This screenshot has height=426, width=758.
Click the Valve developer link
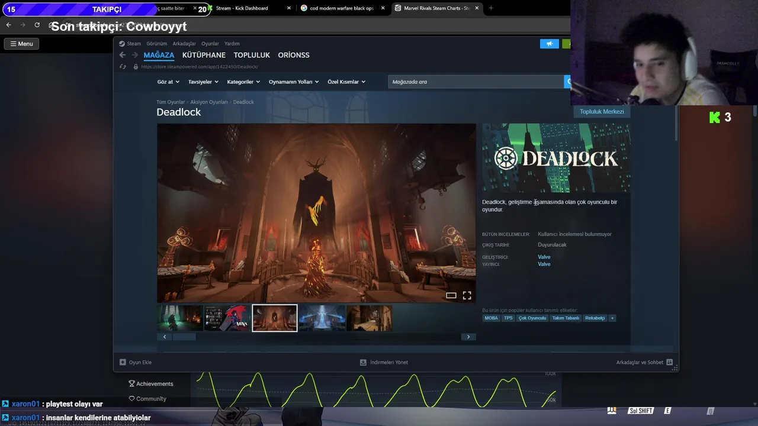click(x=544, y=257)
